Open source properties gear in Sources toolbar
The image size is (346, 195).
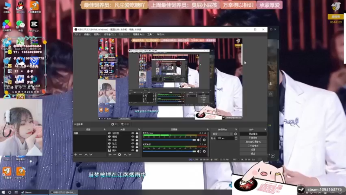click(119, 155)
